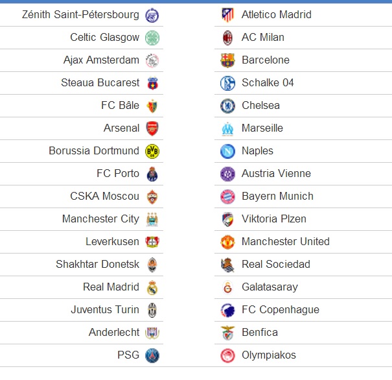Click the Galatasaray logo

[x=227, y=287]
